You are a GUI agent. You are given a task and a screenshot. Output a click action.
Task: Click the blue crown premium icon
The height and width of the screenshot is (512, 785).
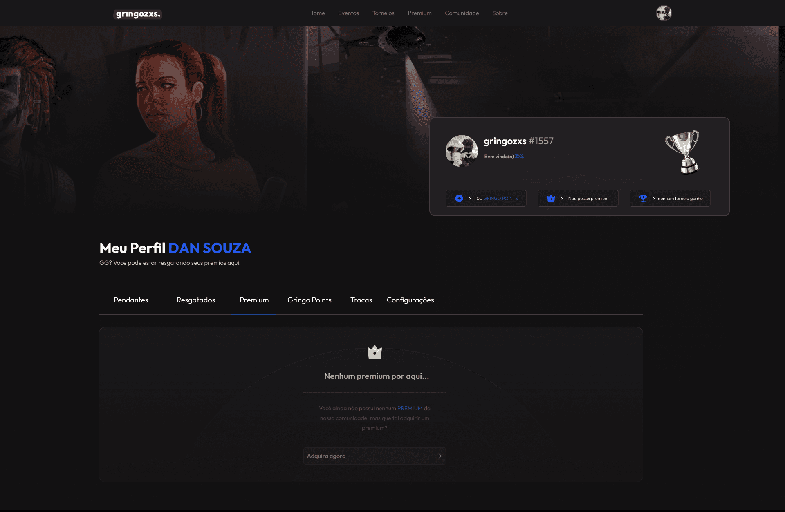tap(551, 198)
